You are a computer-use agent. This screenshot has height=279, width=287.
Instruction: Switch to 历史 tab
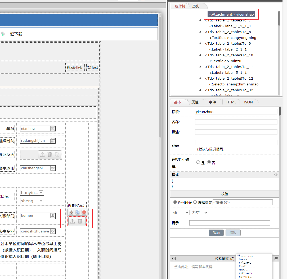coord(196,6)
